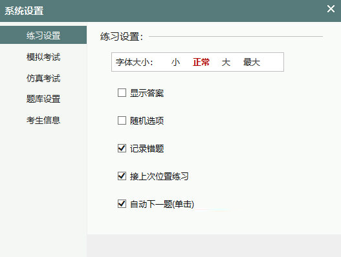This screenshot has width=341, height=257.
Task: Toggle 自动下一题(单击) checkbox
Action: [122, 204]
